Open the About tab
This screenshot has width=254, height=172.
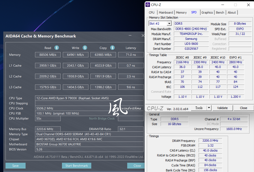tap(232, 13)
